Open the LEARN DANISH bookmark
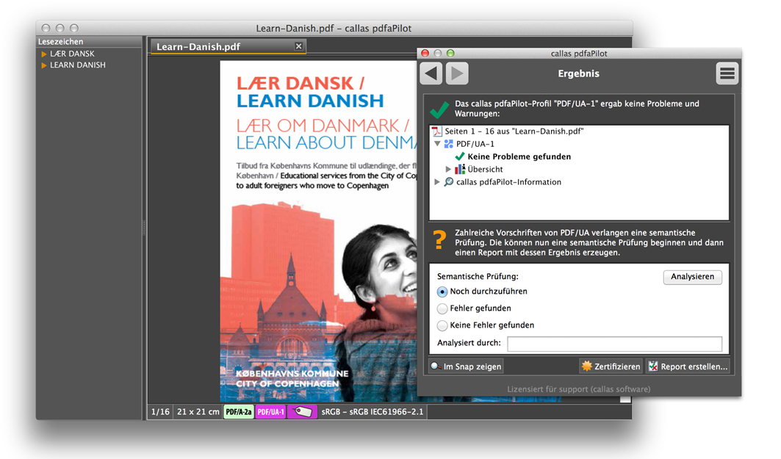Screen dimensions: 781x459 click(x=77, y=65)
